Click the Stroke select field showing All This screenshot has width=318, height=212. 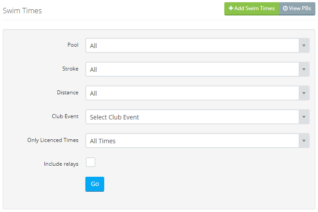tap(197, 69)
